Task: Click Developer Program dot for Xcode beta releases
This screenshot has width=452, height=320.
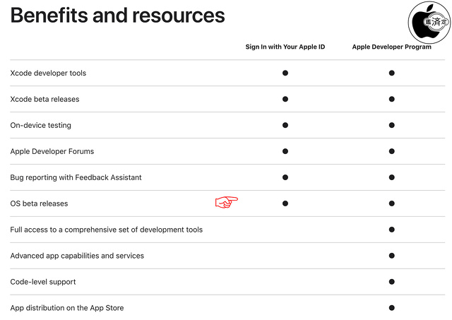Action: click(x=391, y=99)
